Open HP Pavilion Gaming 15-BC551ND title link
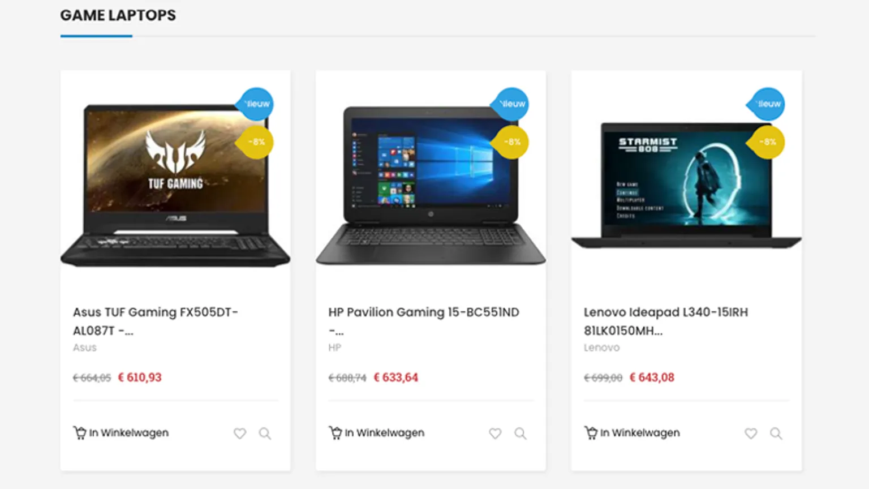The width and height of the screenshot is (869, 489). tap(424, 321)
